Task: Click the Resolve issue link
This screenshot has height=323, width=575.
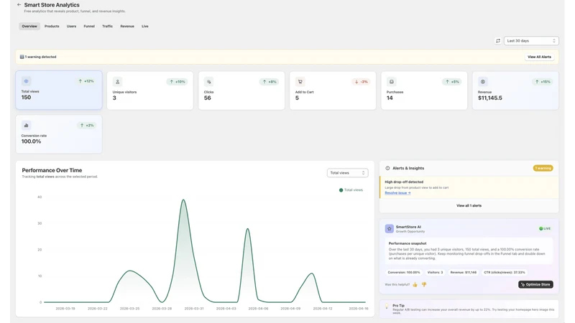Action: coord(397,193)
